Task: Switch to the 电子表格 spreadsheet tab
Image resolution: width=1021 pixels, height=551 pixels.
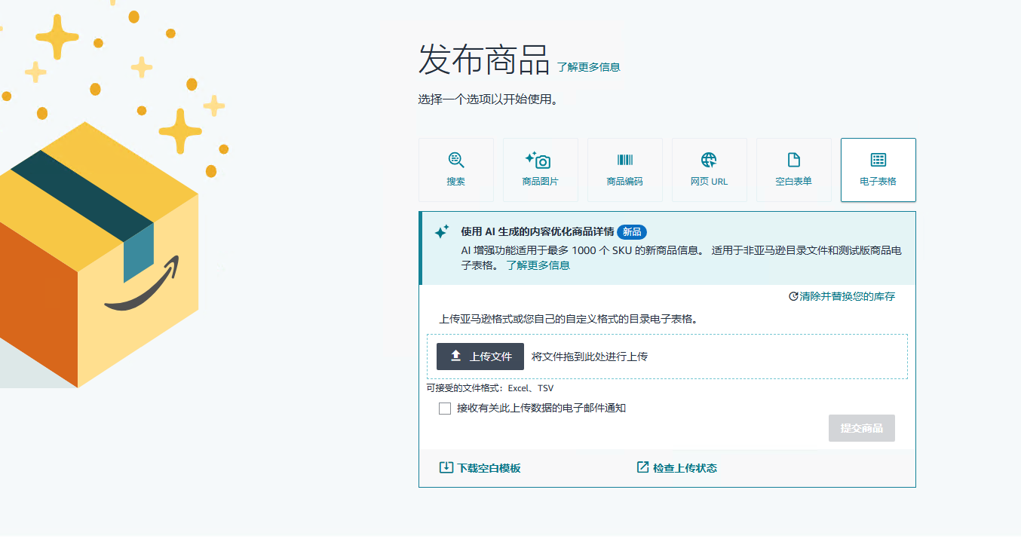Action: pyautogui.click(x=878, y=170)
